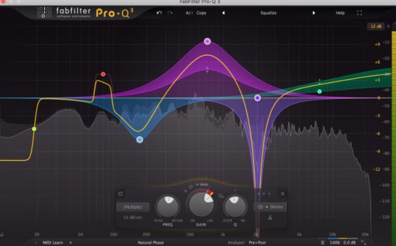Click the 200 frequency axis label
Image resolution: width=396 pixels, height=246 pixels.
point(147,234)
